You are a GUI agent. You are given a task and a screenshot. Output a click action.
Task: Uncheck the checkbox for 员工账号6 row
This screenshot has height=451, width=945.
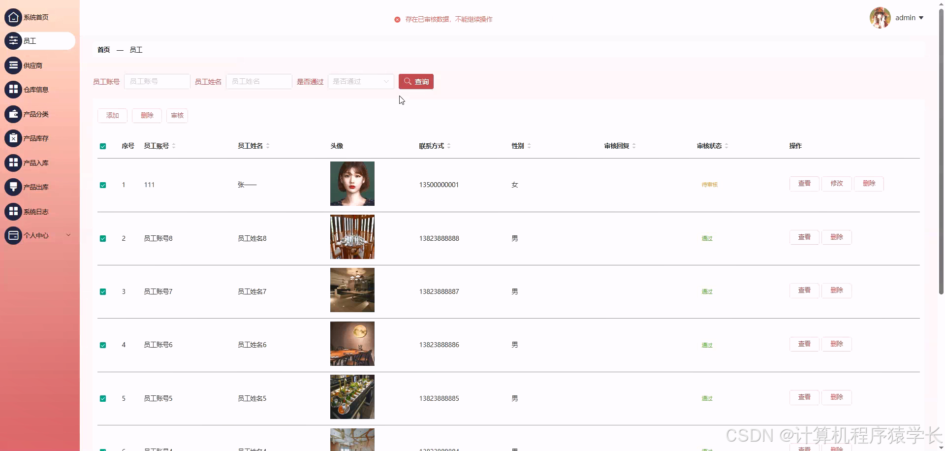pos(103,345)
